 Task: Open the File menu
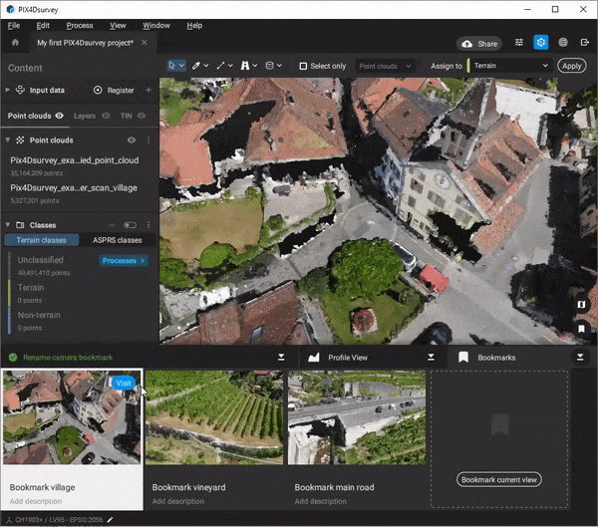coord(14,26)
